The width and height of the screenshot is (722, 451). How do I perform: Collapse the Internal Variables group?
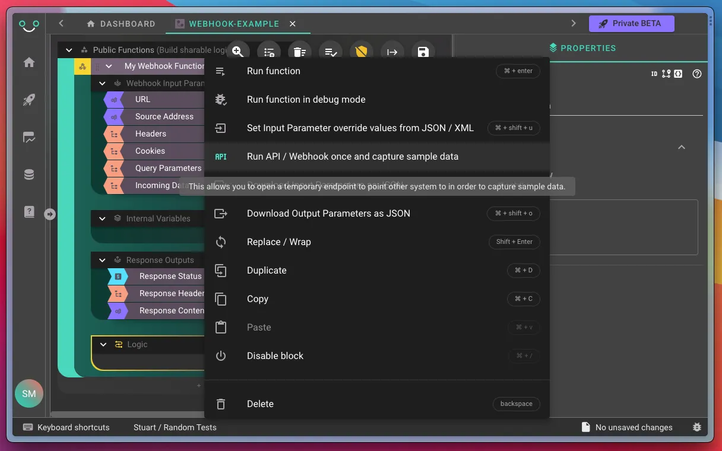pos(102,219)
